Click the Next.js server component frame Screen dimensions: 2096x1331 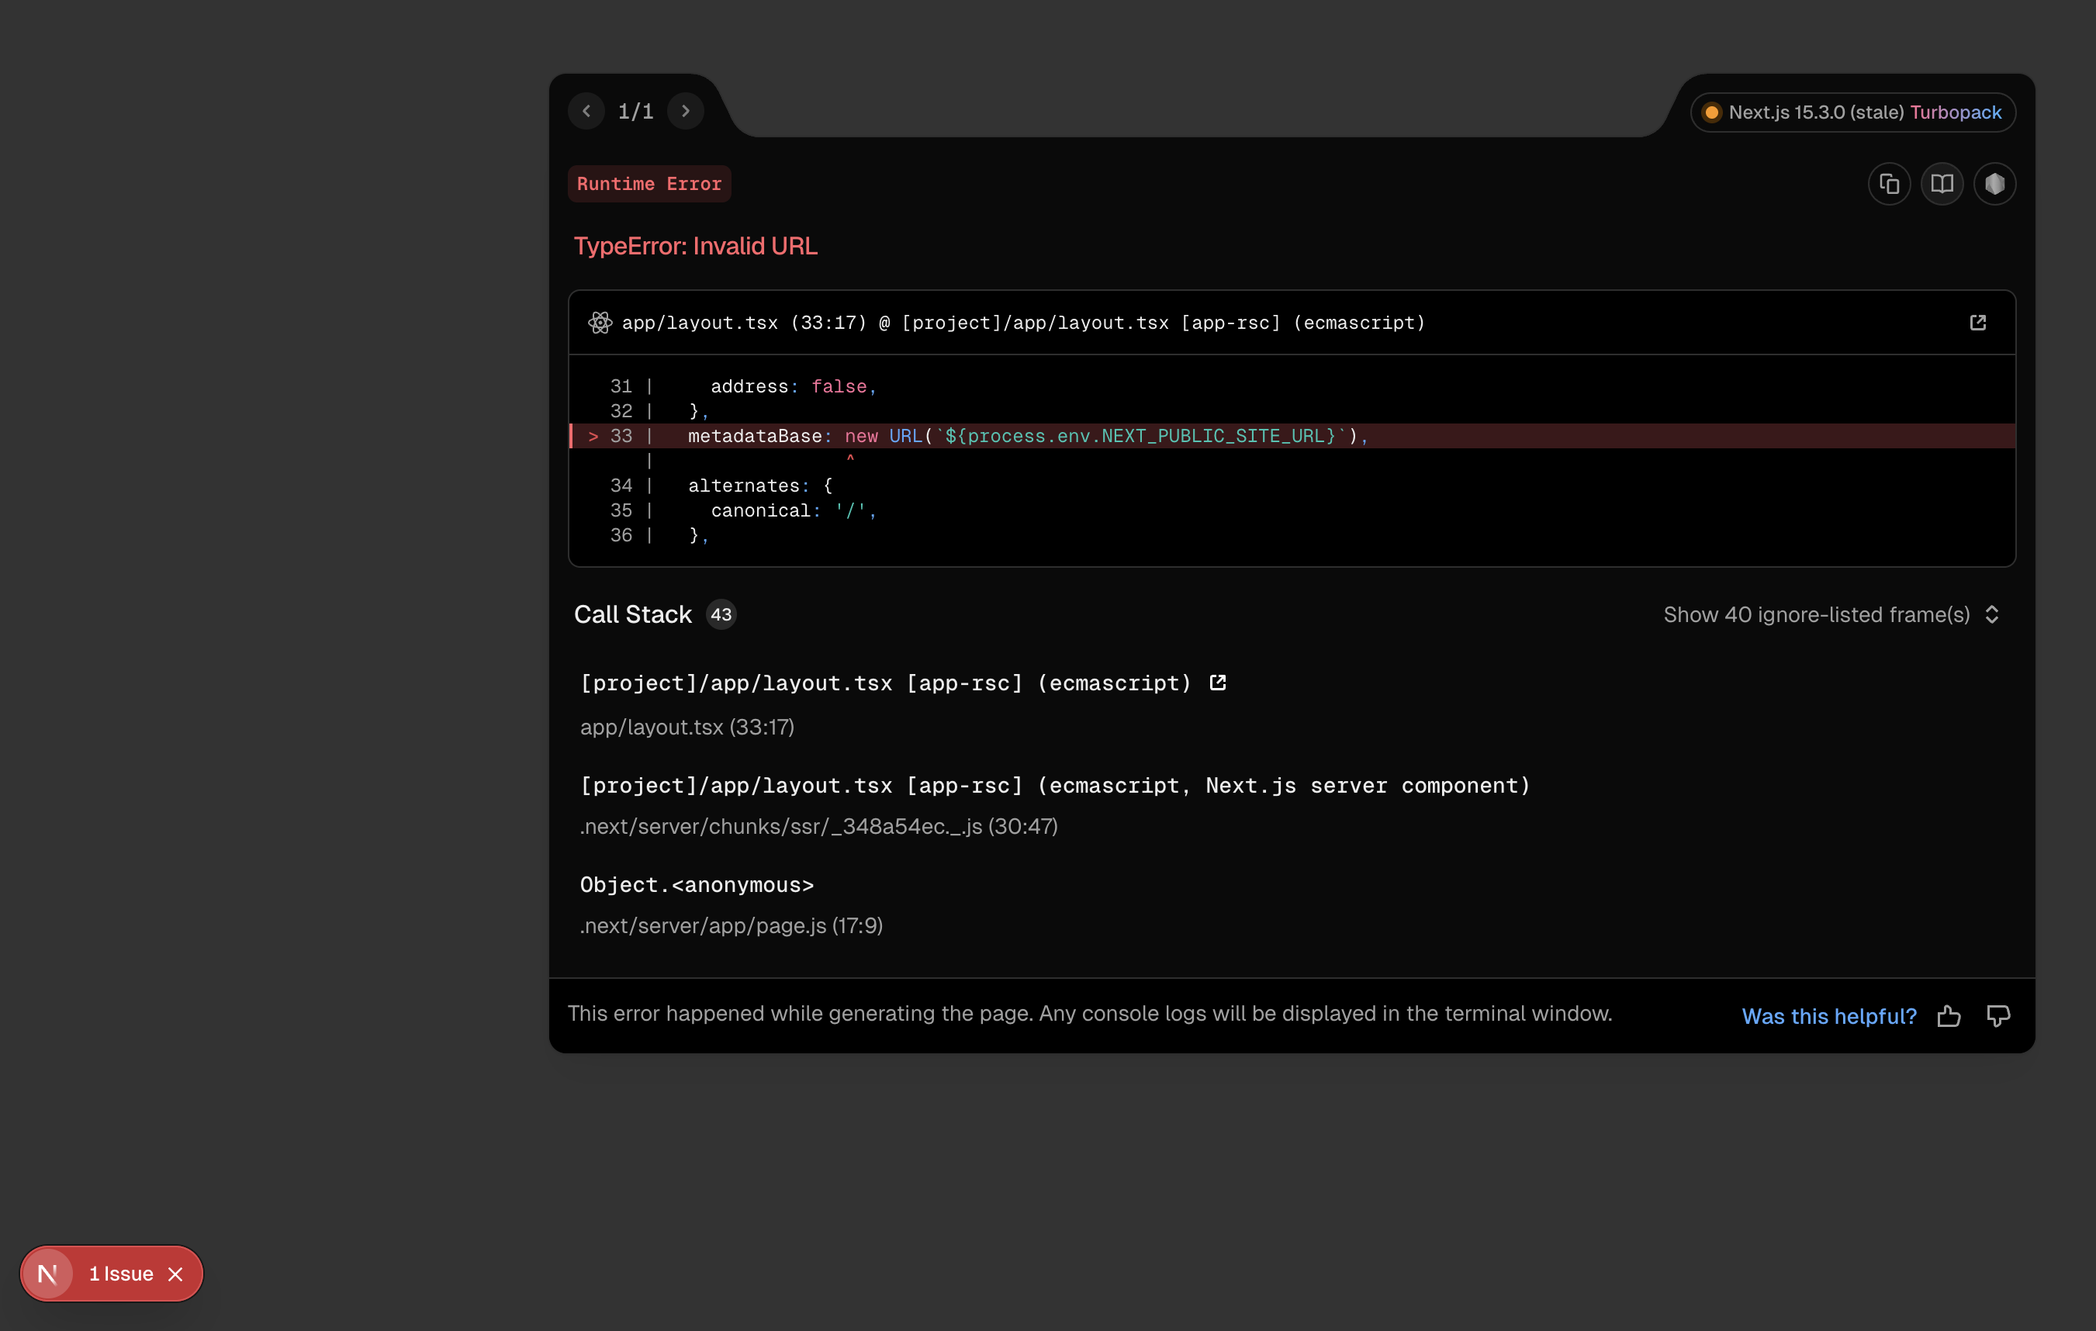[x=1055, y=785]
